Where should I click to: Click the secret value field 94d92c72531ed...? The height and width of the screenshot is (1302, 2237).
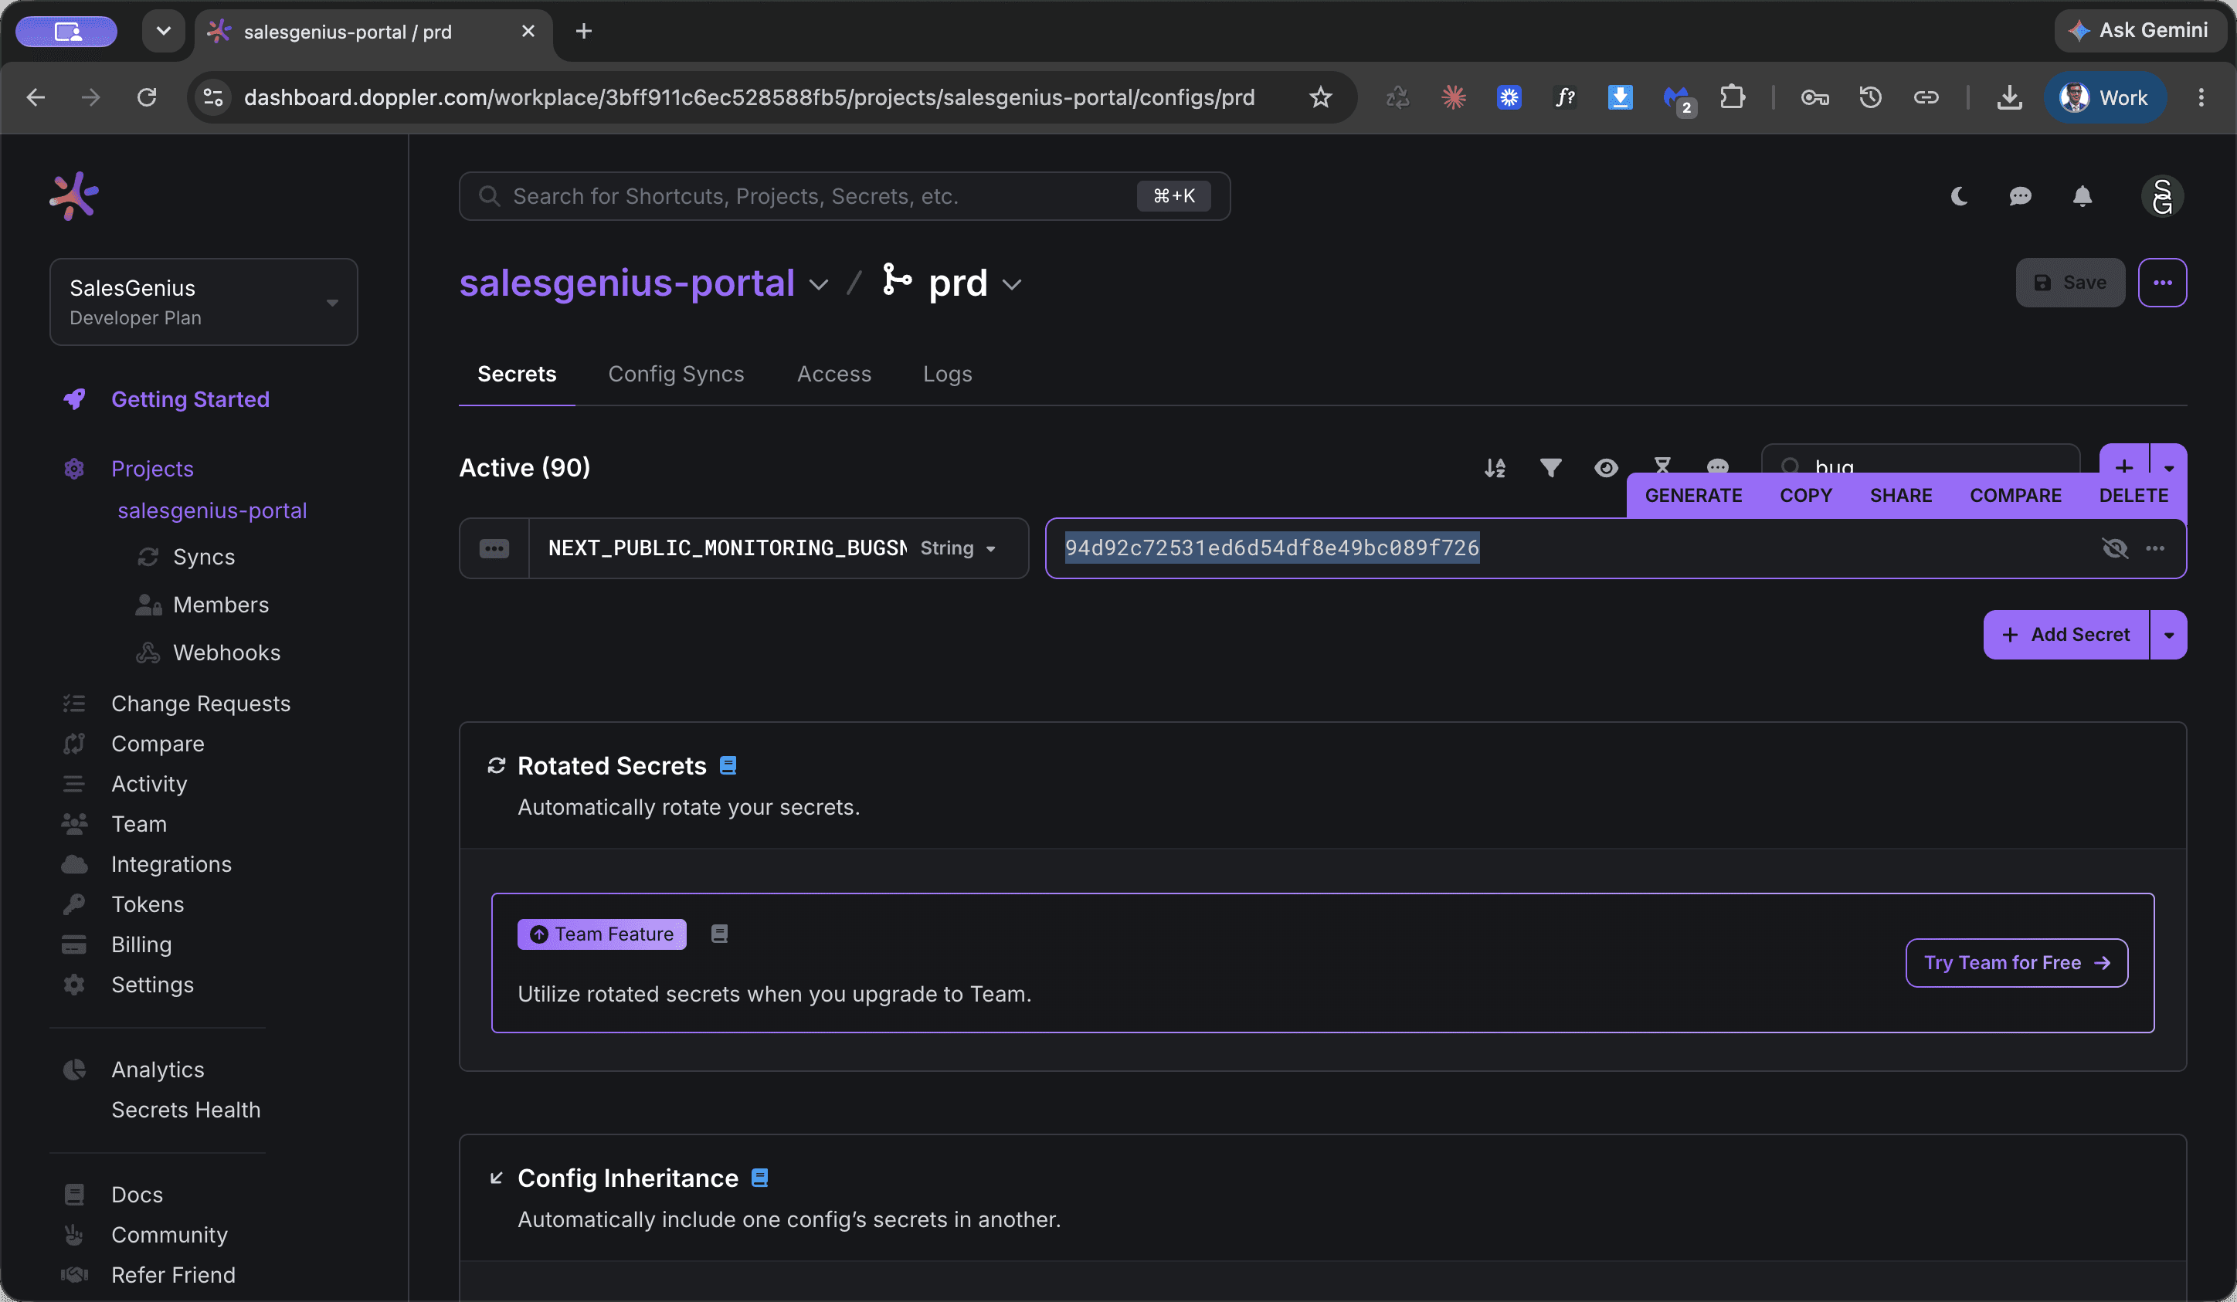point(1616,548)
